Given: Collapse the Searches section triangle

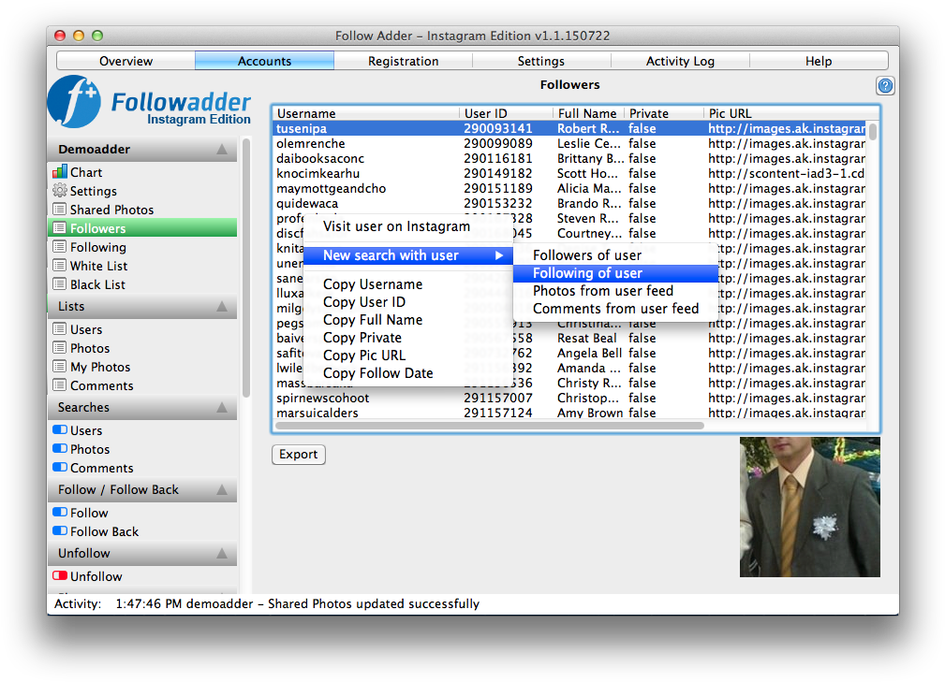Looking at the screenshot, I should click(221, 408).
